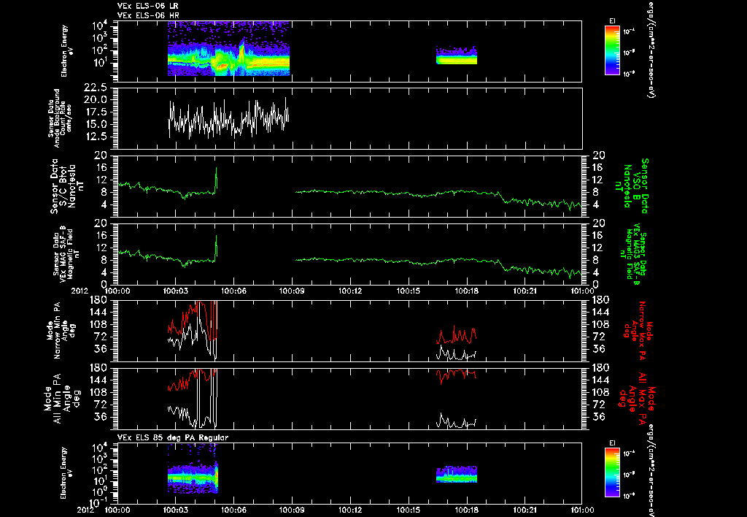
Task: Click 100:15 on the time axis under the 85 deg PA panel
Action: pos(409,510)
